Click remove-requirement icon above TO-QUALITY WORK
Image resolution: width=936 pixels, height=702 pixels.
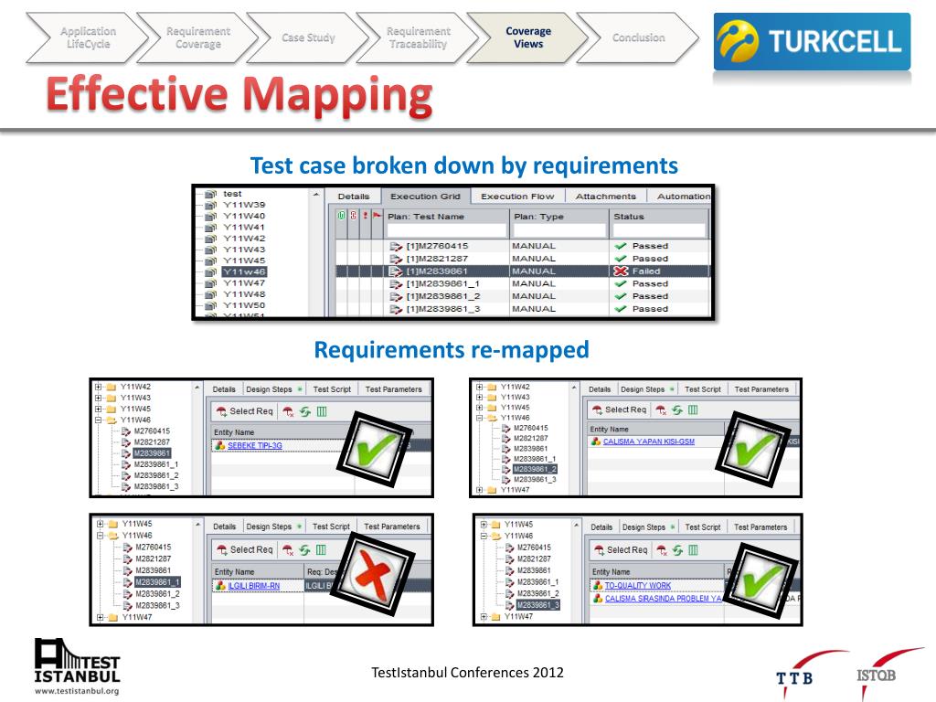[662, 550]
